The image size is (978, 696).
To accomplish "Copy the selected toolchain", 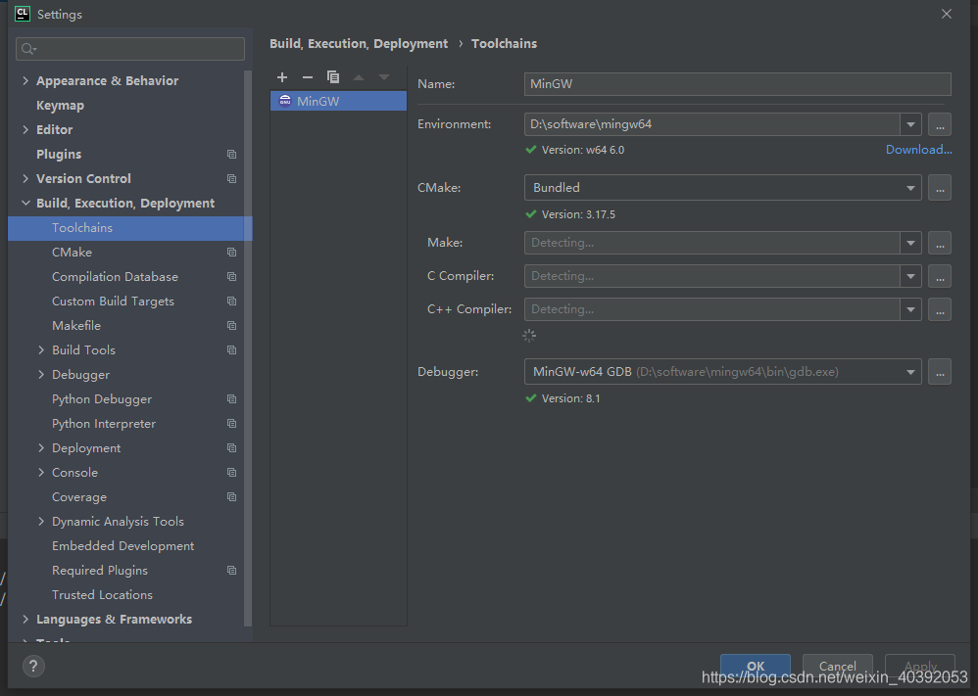I will (333, 77).
